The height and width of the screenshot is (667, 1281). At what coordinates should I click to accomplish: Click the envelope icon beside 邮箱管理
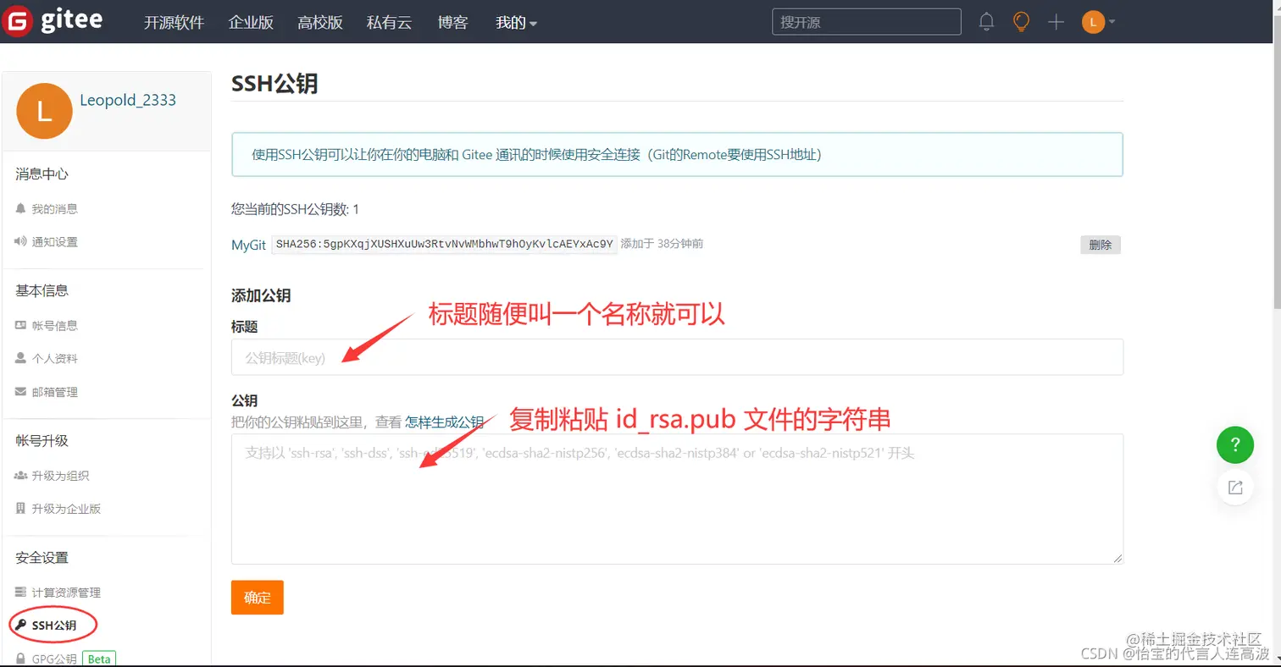(21, 392)
